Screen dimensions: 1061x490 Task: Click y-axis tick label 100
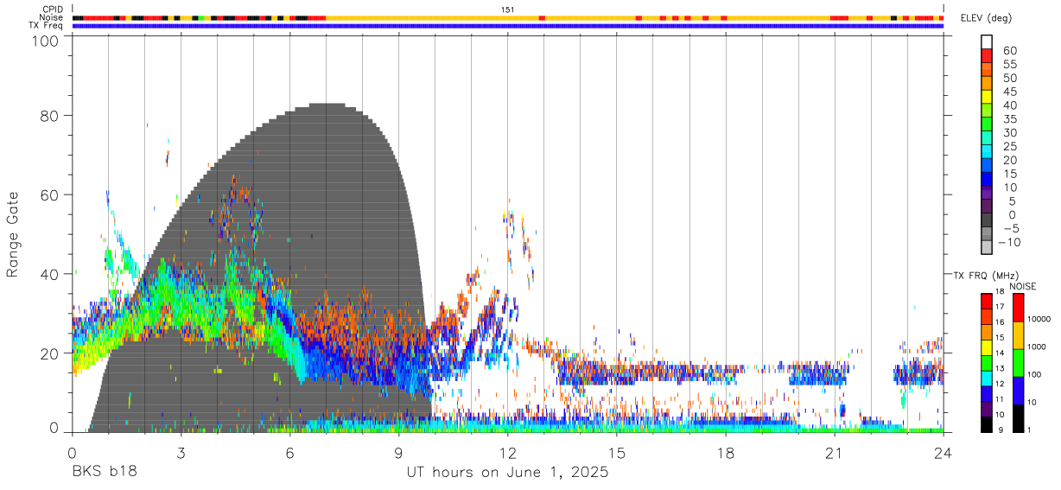click(x=46, y=41)
